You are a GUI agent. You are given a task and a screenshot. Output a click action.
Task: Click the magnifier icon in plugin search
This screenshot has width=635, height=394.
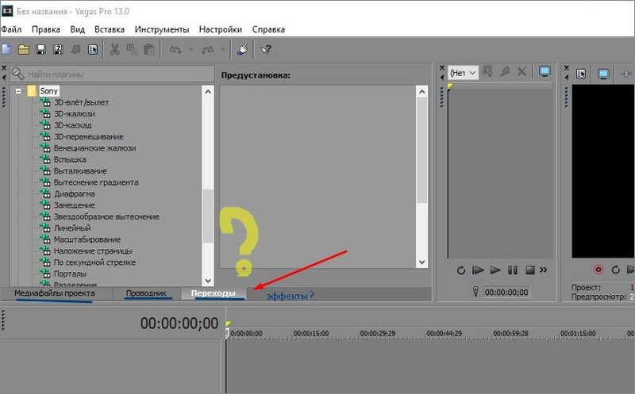click(17, 74)
